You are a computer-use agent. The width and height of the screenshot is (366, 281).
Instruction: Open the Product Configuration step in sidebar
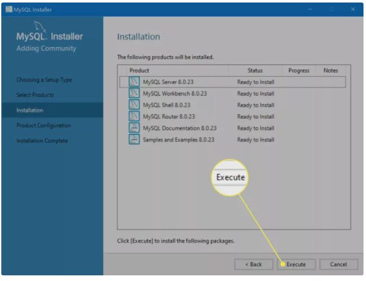43,125
